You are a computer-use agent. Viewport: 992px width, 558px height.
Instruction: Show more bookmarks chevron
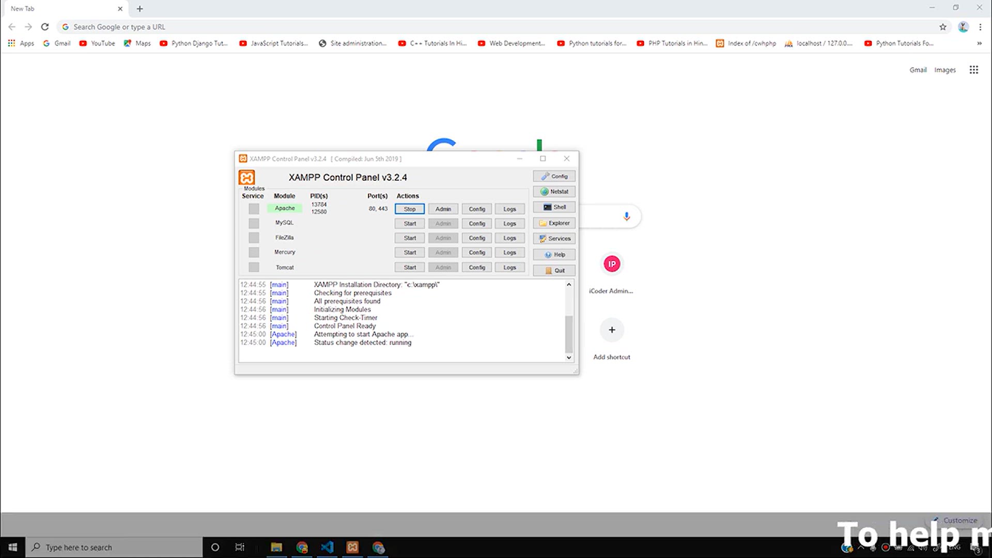pos(979,43)
